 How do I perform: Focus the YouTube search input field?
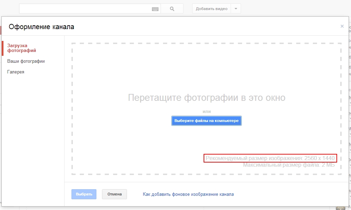click(85, 9)
